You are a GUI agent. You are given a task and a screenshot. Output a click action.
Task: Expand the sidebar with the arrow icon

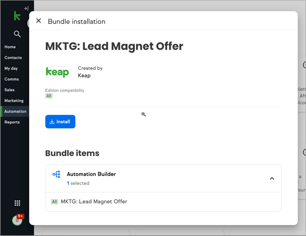click(x=26, y=8)
